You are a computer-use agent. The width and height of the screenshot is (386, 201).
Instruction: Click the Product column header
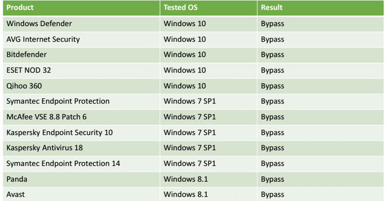point(82,7)
